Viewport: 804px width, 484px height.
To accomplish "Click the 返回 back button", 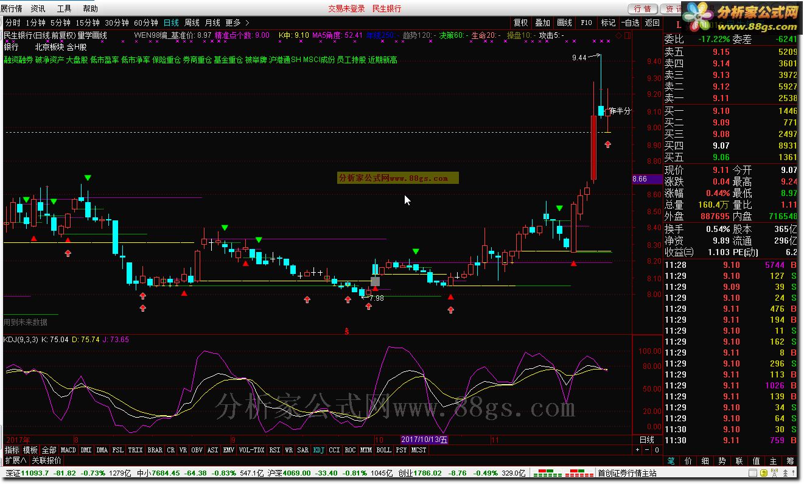I will (x=652, y=23).
